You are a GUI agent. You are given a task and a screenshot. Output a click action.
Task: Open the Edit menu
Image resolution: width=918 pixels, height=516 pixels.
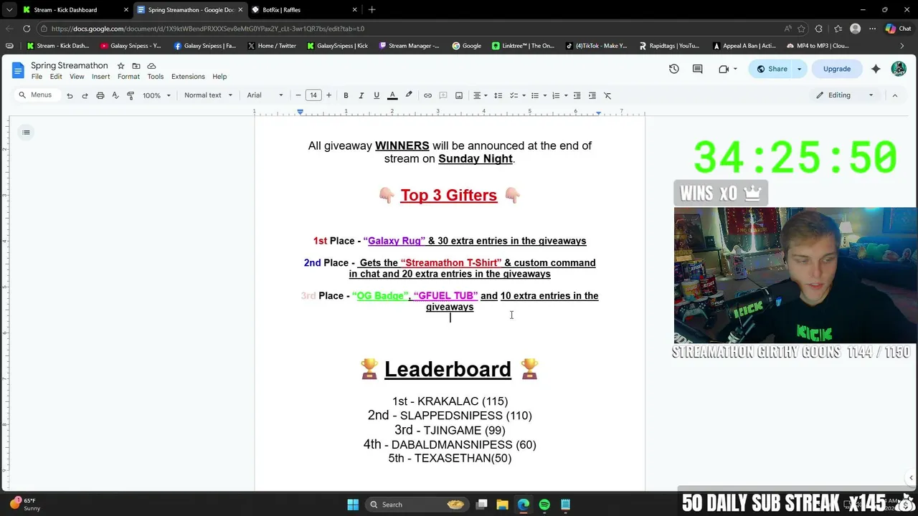click(x=56, y=77)
